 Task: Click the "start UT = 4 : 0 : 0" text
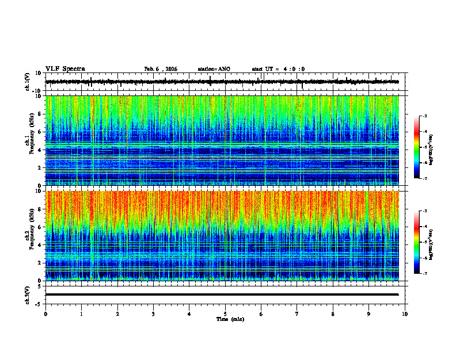tap(278, 69)
